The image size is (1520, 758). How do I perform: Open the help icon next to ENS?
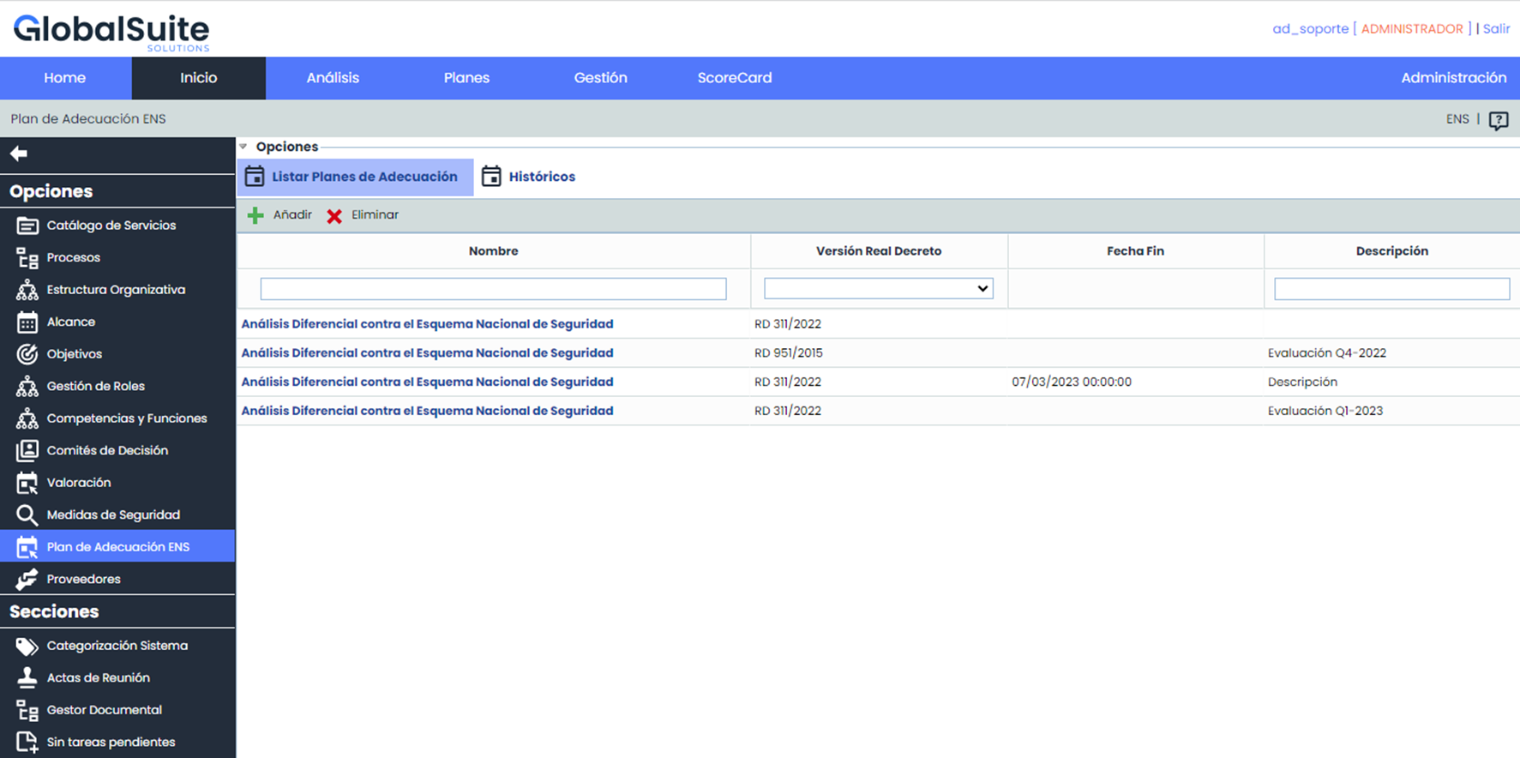click(x=1498, y=120)
